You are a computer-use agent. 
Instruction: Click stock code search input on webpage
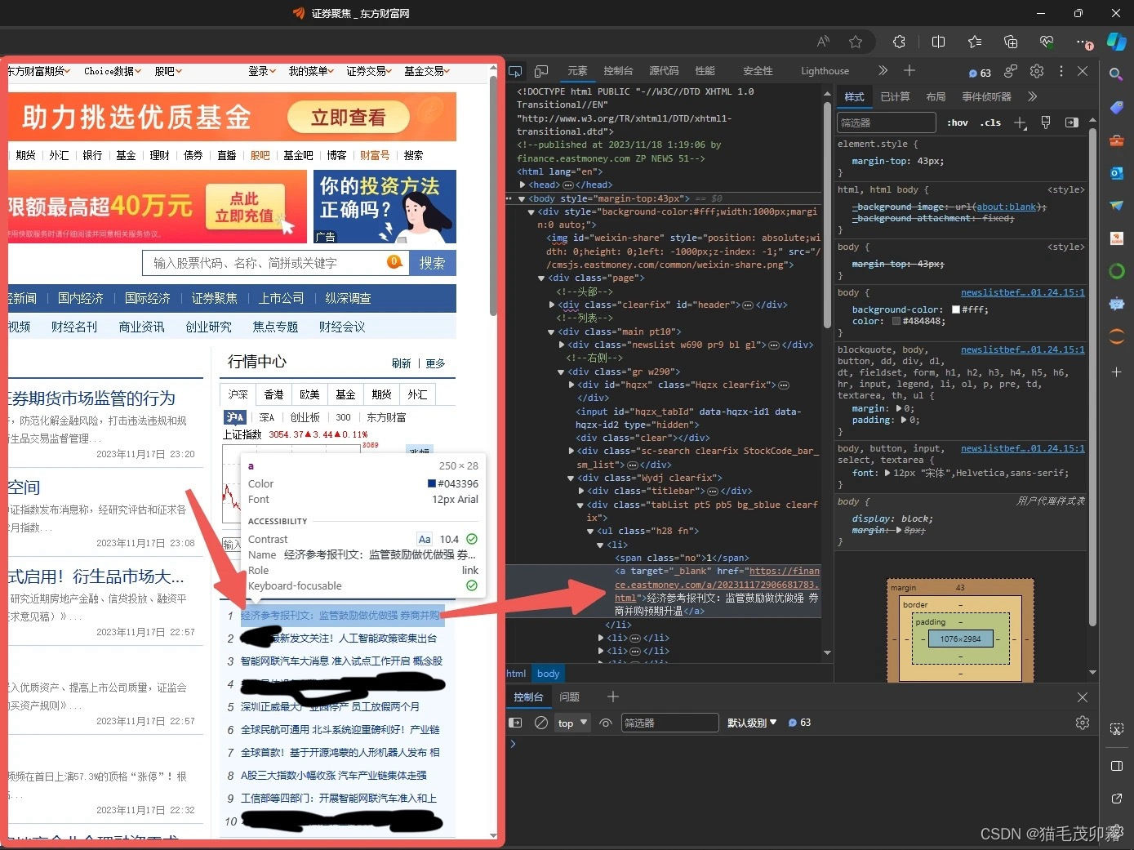coord(274,263)
